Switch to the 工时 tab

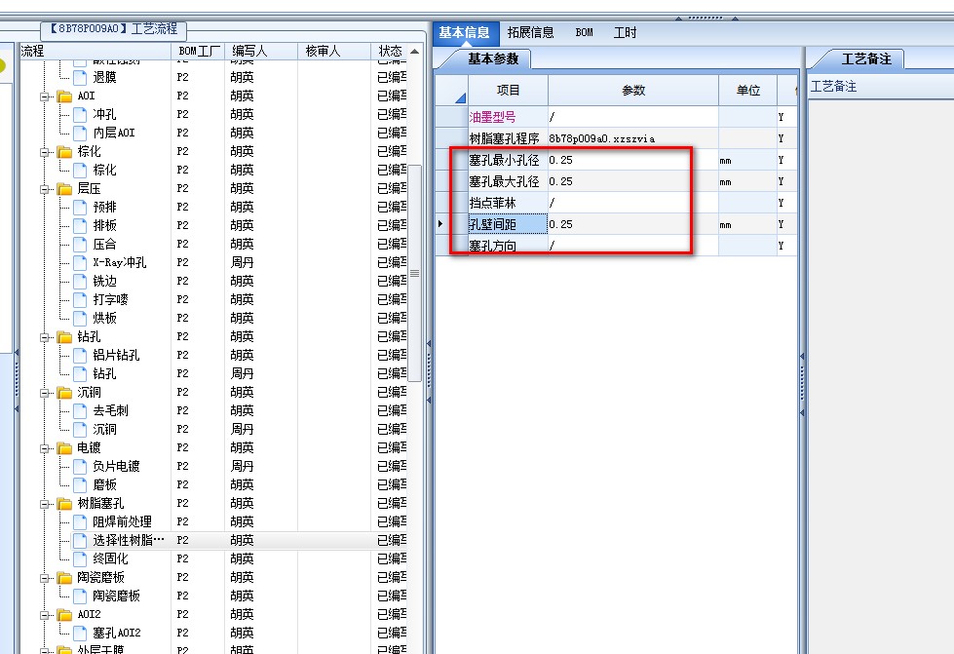click(625, 32)
